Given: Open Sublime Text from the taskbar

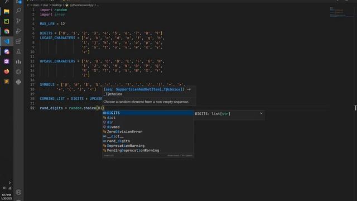Looking at the screenshot, I should tap(7, 82).
